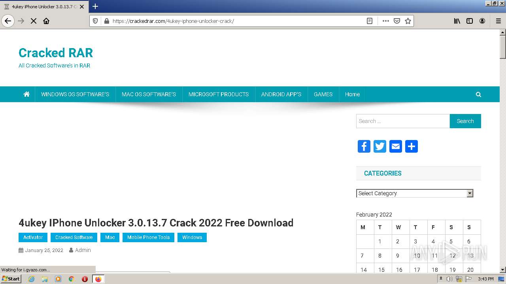Open the Firefox hamburger menu
The width and height of the screenshot is (506, 284).
point(498,21)
